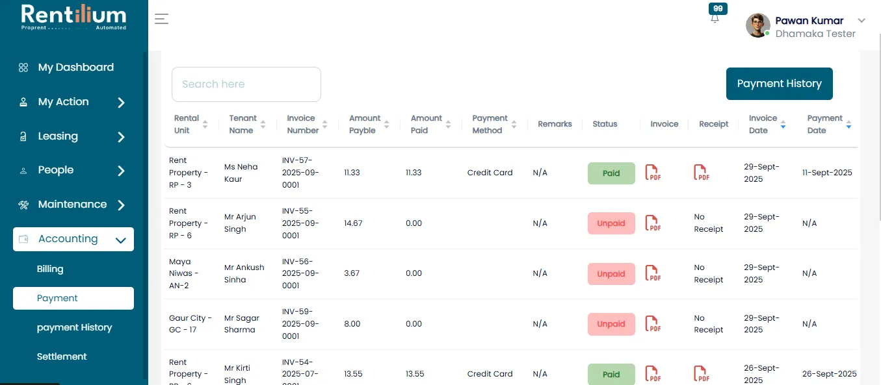Click the My Action person icon
The height and width of the screenshot is (385, 881).
coord(23,102)
